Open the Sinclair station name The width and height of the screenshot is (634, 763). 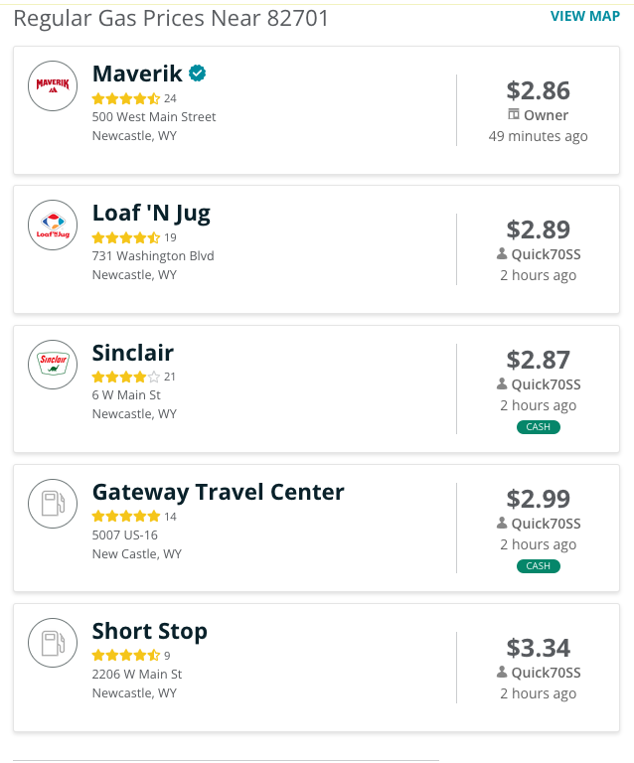tap(133, 353)
